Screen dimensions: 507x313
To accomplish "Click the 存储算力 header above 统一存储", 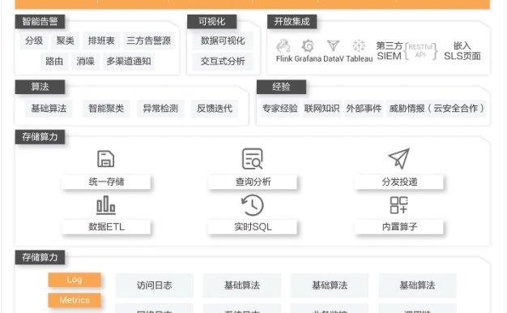I will (x=40, y=136).
